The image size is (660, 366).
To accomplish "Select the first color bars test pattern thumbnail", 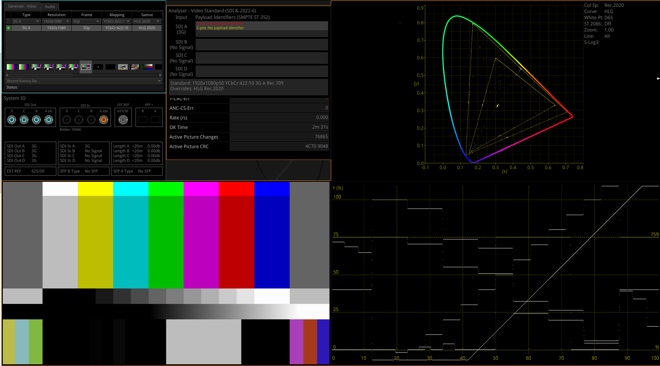I will (x=11, y=67).
